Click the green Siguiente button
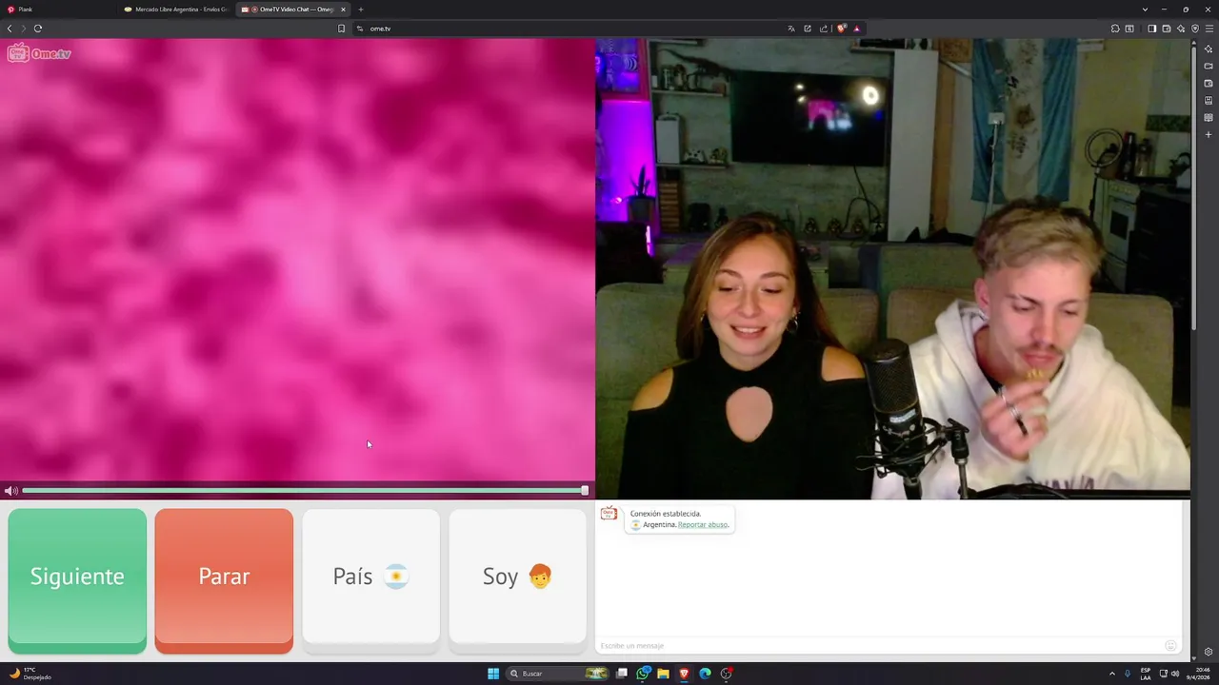 77,580
